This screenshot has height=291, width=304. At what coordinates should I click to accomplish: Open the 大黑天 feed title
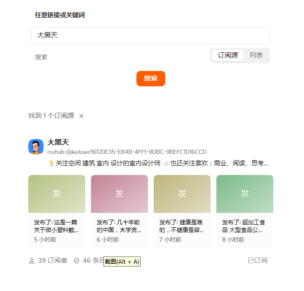click(x=58, y=142)
